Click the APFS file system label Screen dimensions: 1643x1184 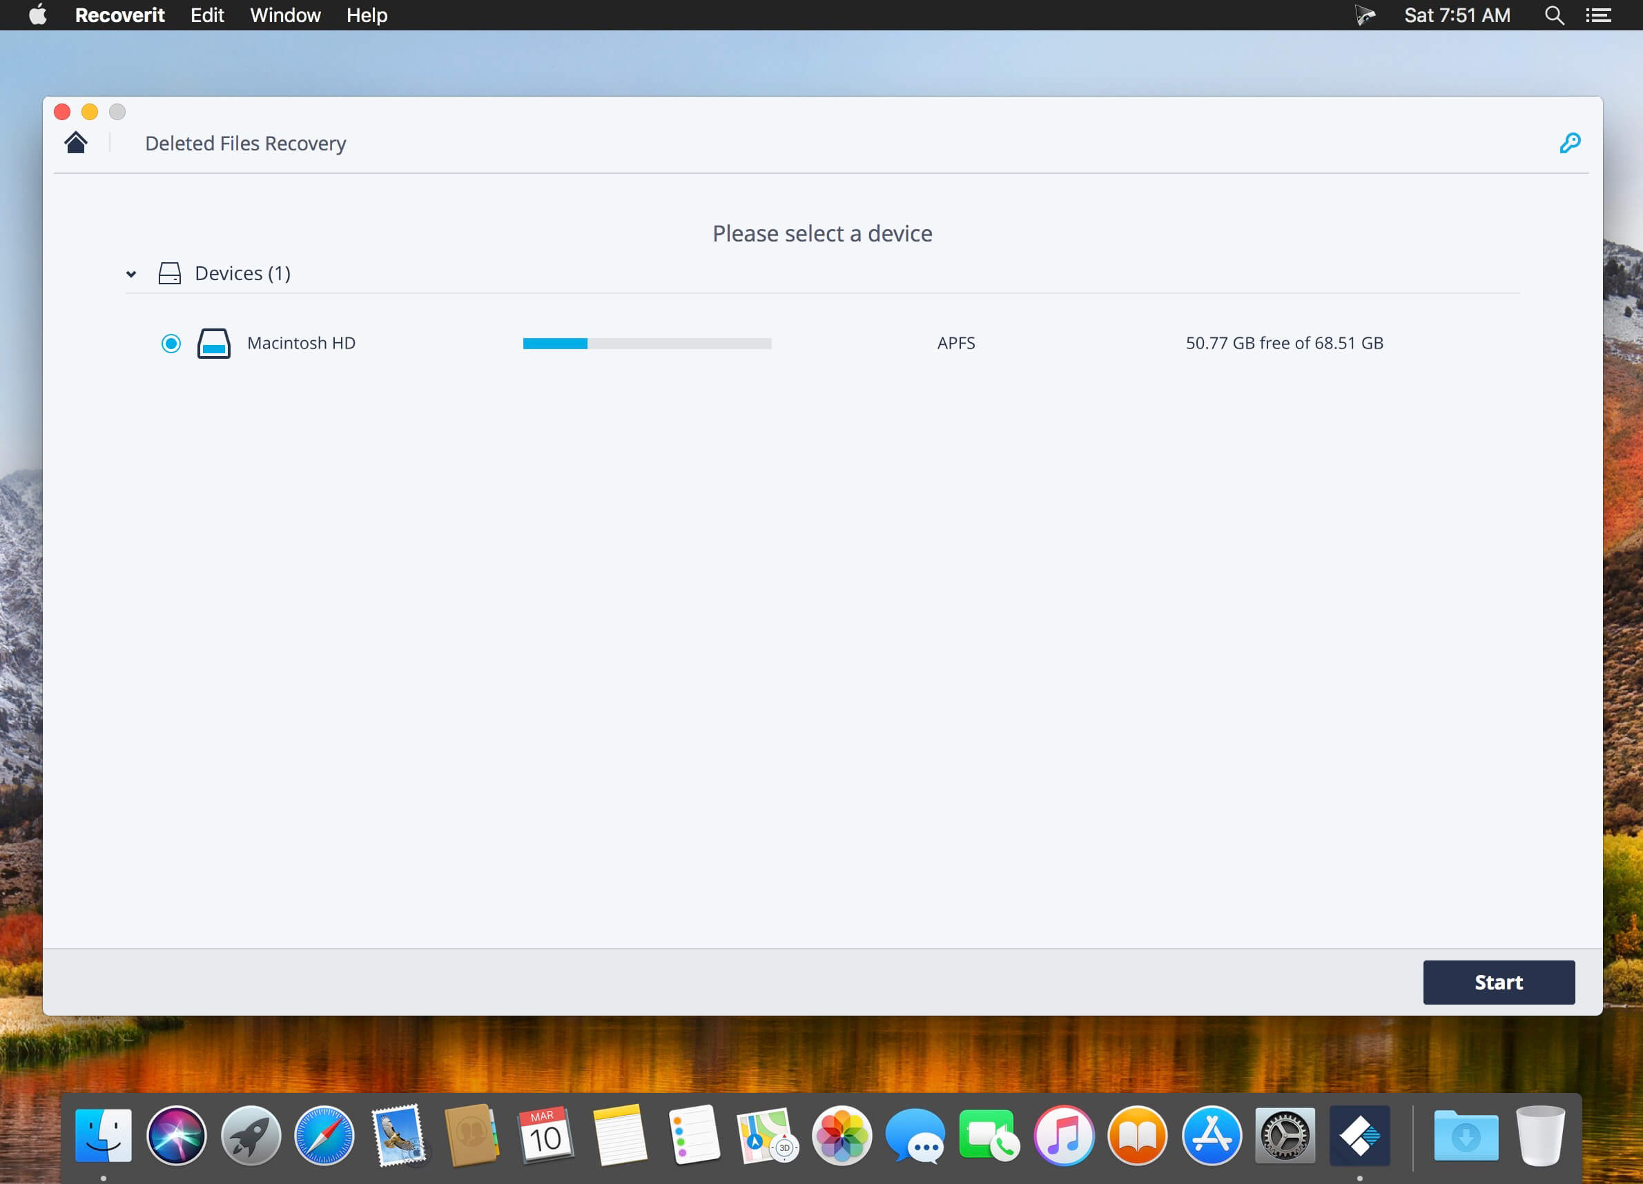click(955, 343)
